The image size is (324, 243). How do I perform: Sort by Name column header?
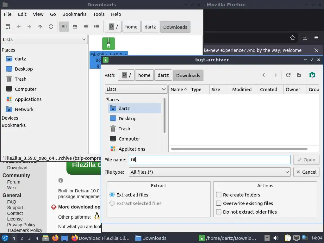click(179, 90)
